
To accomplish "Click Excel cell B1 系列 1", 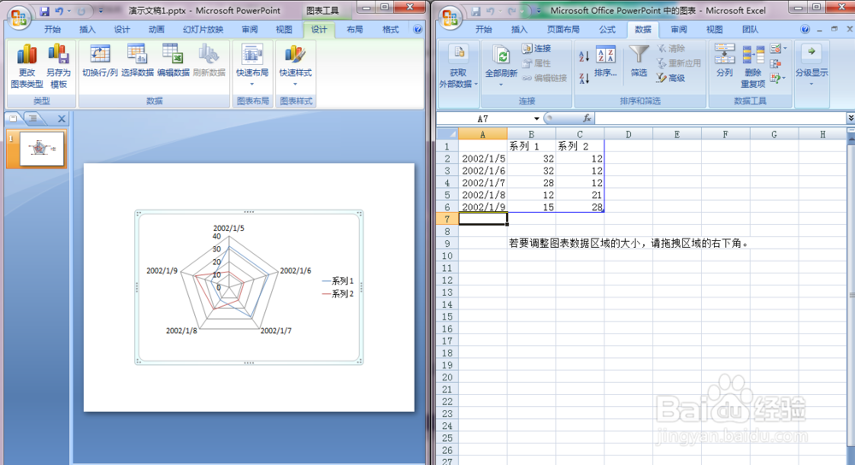I will click(x=531, y=146).
